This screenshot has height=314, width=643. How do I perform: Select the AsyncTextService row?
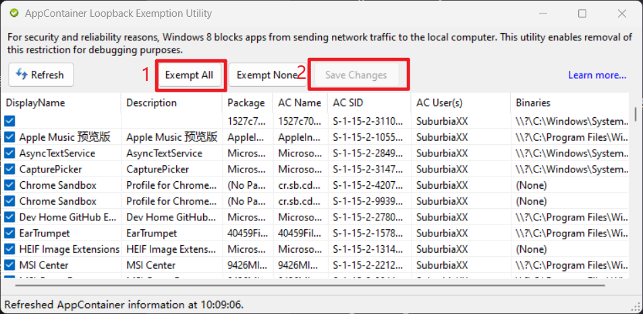click(57, 153)
